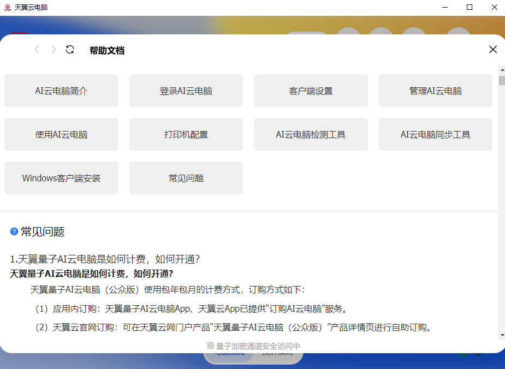Image resolution: width=505 pixels, height=369 pixels.
Task: Open the 常见问题 section button
Action: [186, 178]
